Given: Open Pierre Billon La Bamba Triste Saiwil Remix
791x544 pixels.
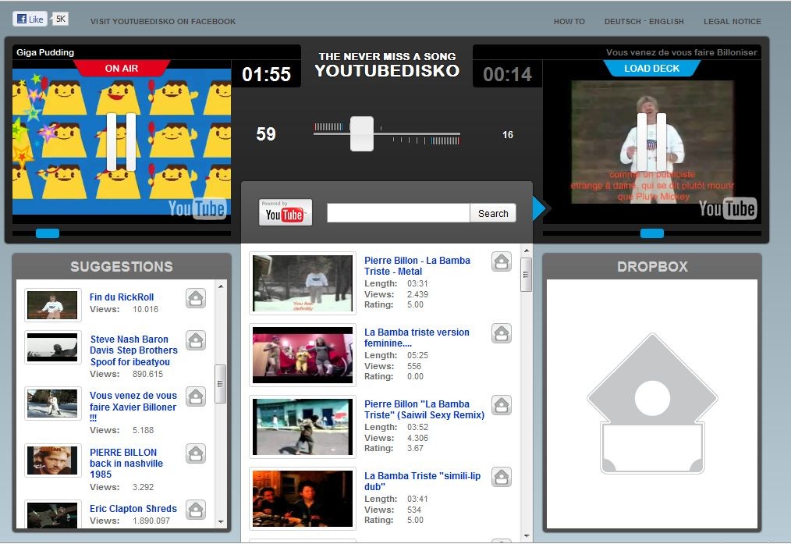Looking at the screenshot, I should [x=424, y=409].
